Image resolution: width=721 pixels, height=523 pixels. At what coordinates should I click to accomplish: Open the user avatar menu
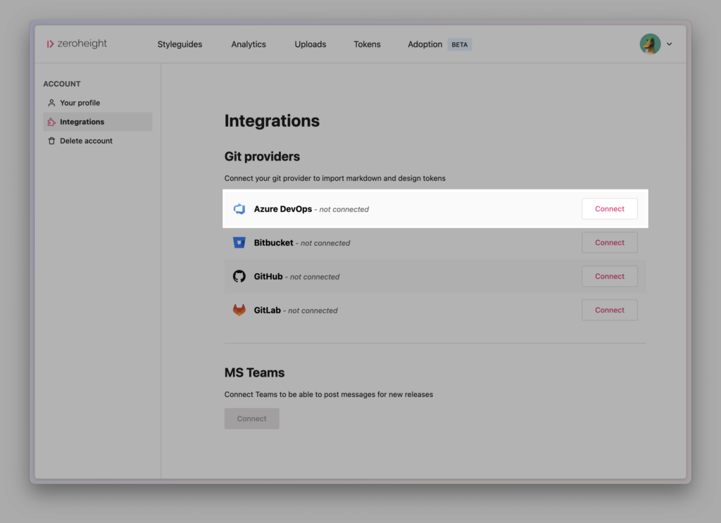(650, 44)
